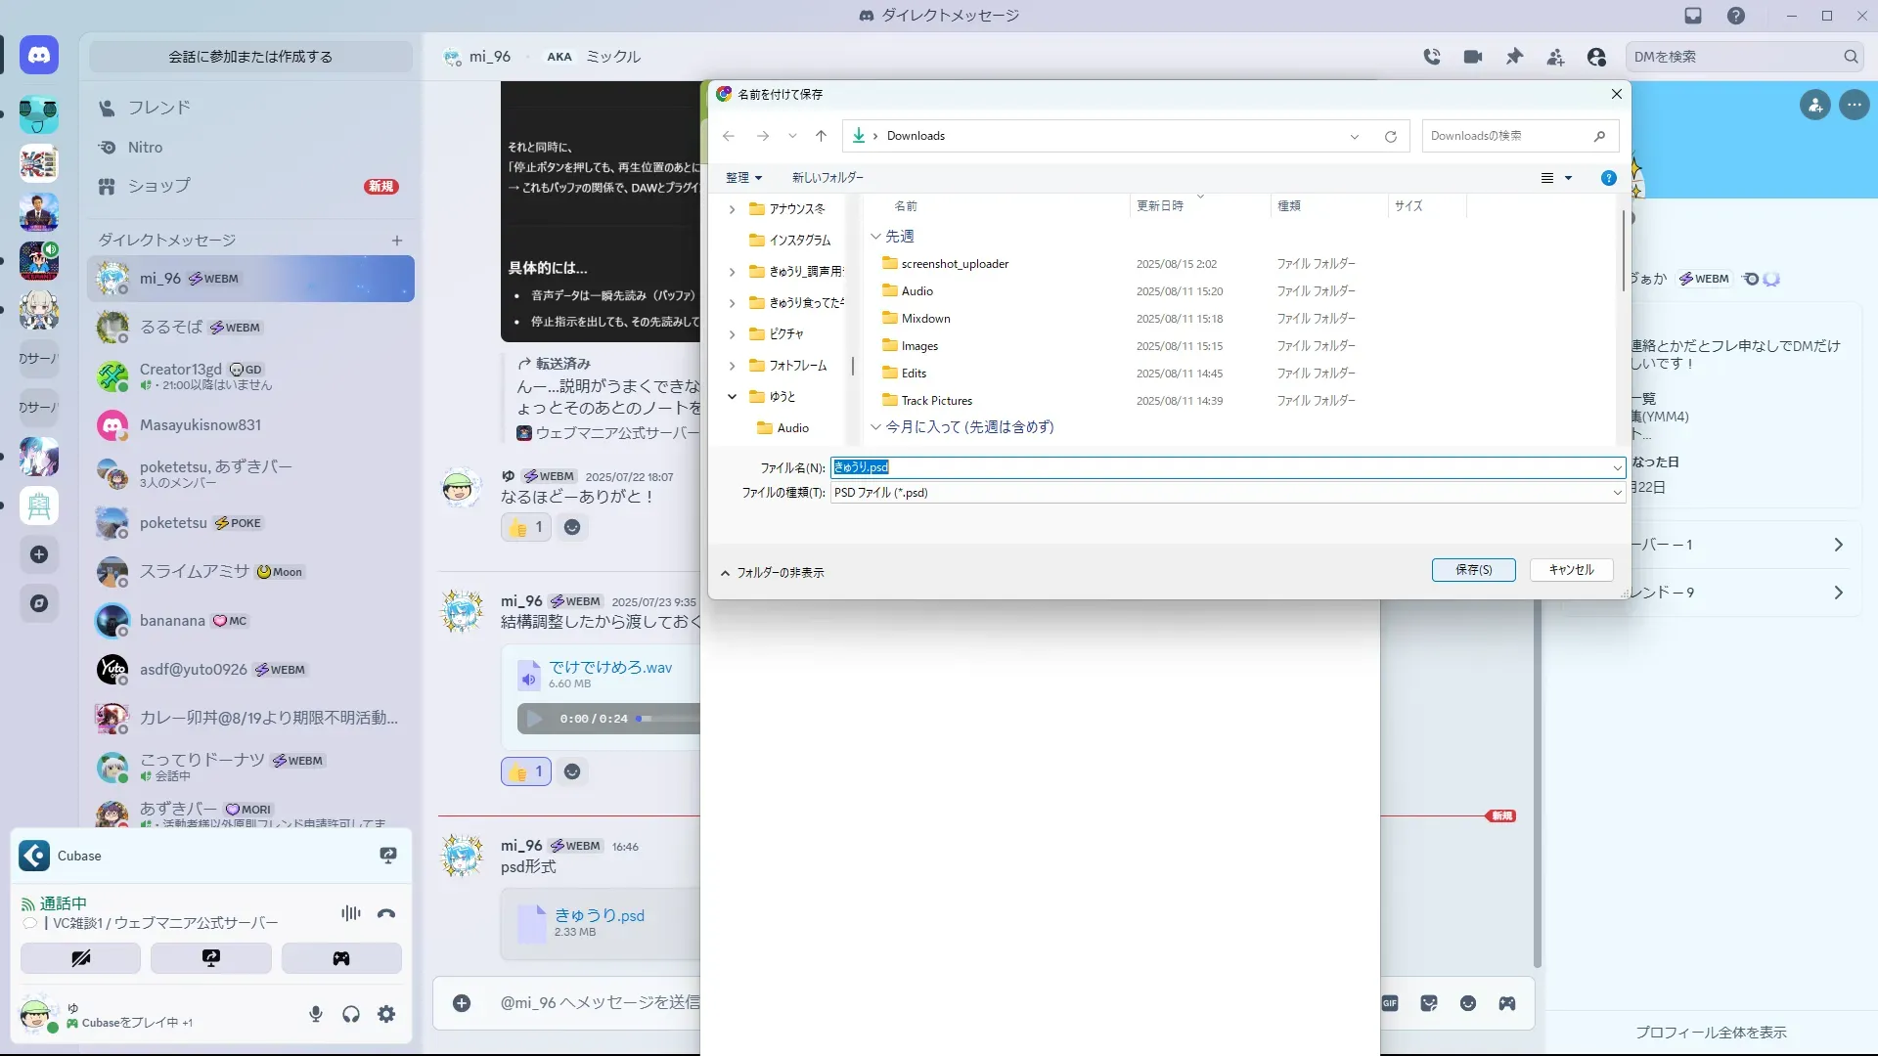Toggle camera in voice panel
Viewport: 1878px width, 1056px height.
point(80,958)
